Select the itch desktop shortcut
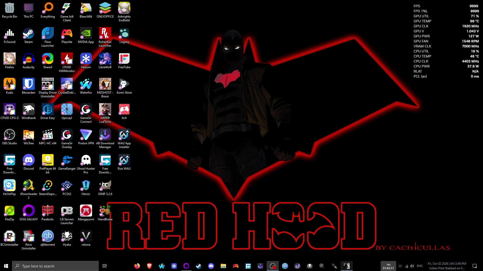 [124, 112]
